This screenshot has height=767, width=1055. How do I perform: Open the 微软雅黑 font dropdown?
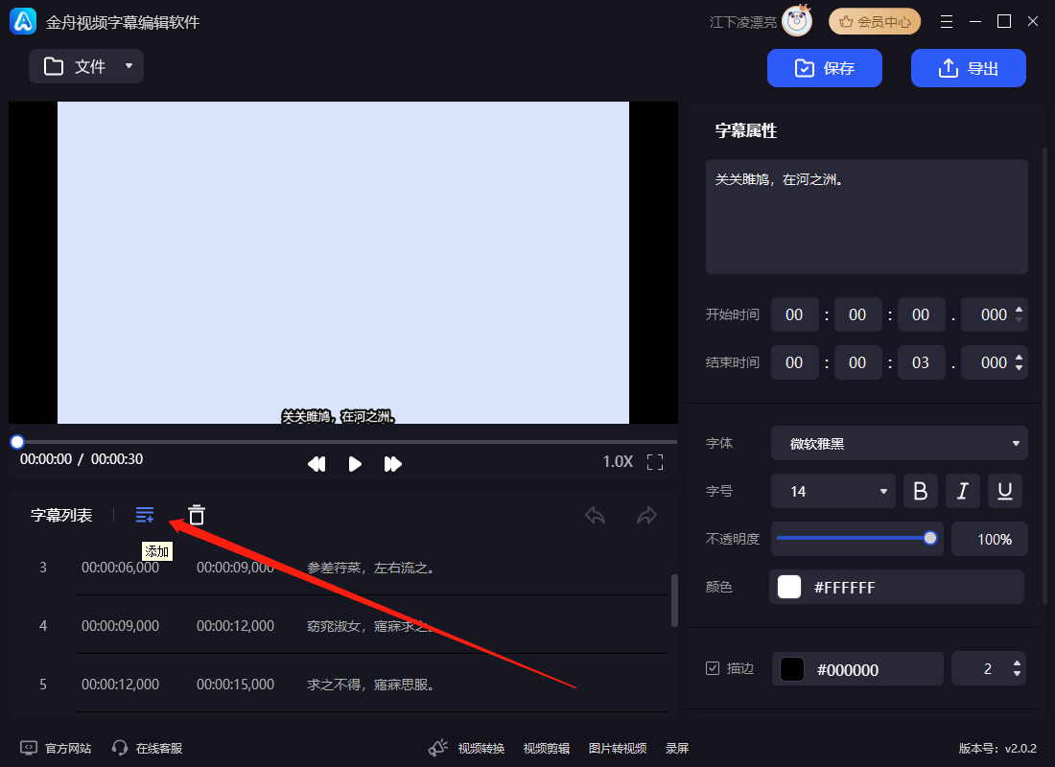pos(900,443)
